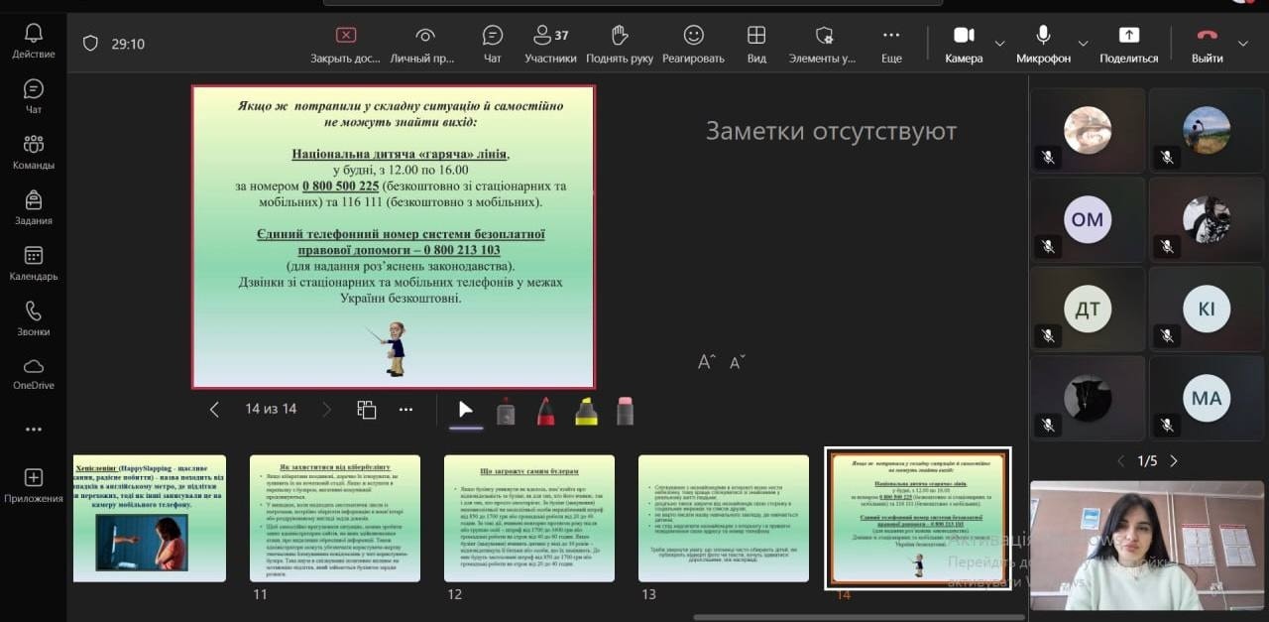Open Календарь in left sidebar
The image size is (1269, 622).
point(34,263)
